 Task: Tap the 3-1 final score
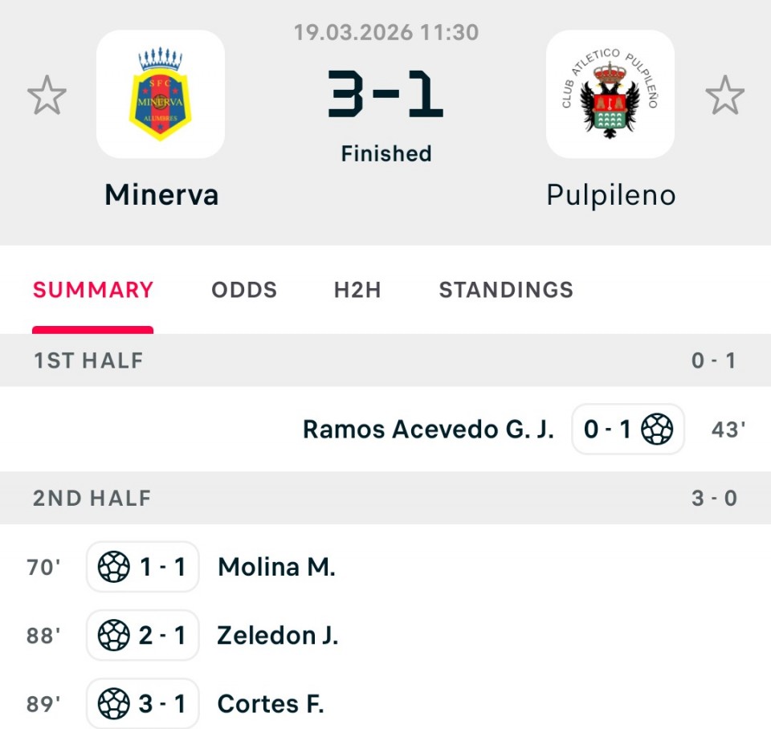385,95
